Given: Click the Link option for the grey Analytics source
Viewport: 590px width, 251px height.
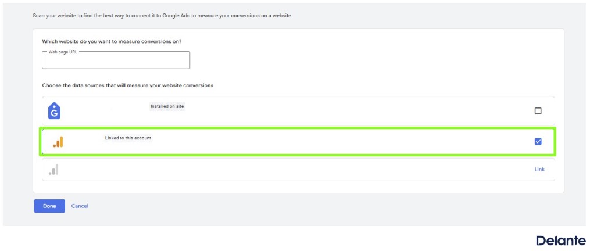Looking at the screenshot, I should click(539, 169).
